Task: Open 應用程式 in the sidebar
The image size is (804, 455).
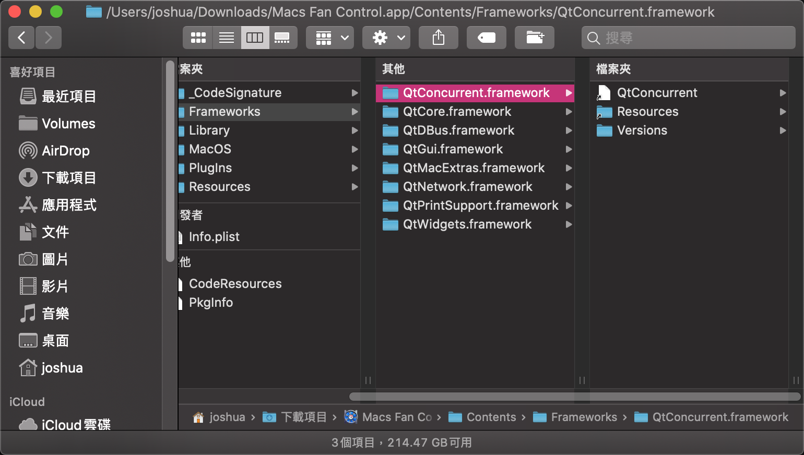Action: pyautogui.click(x=58, y=205)
